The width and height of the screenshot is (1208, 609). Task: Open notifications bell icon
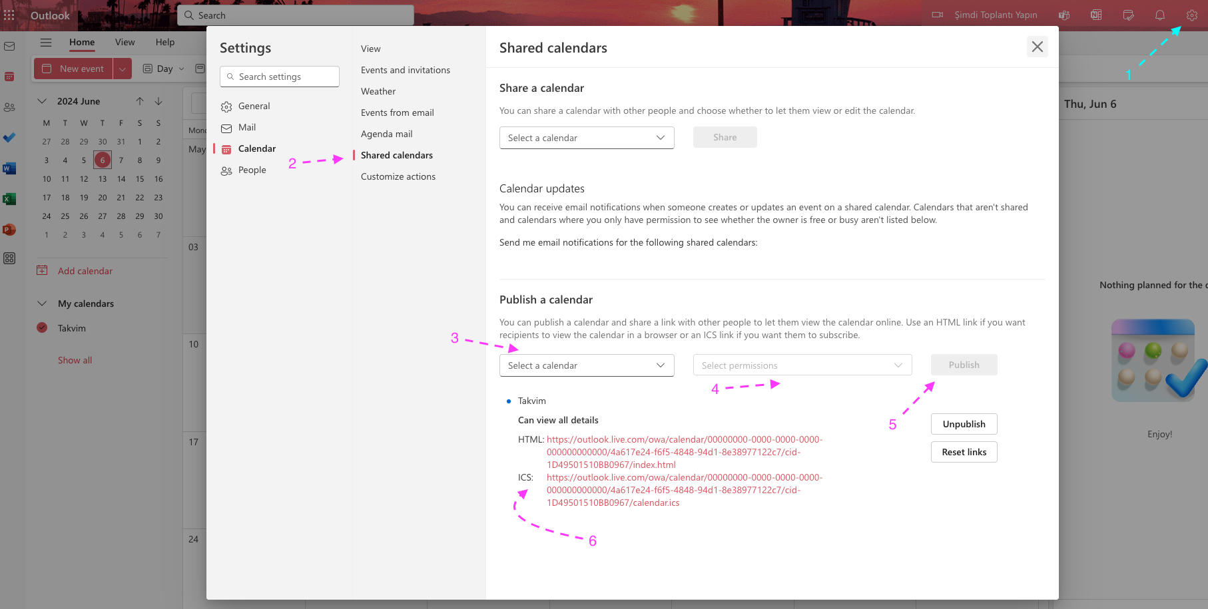(1160, 15)
